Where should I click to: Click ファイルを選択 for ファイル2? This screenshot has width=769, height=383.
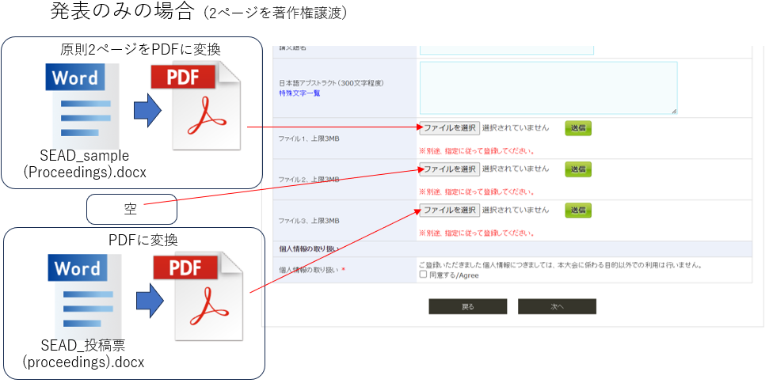point(449,169)
